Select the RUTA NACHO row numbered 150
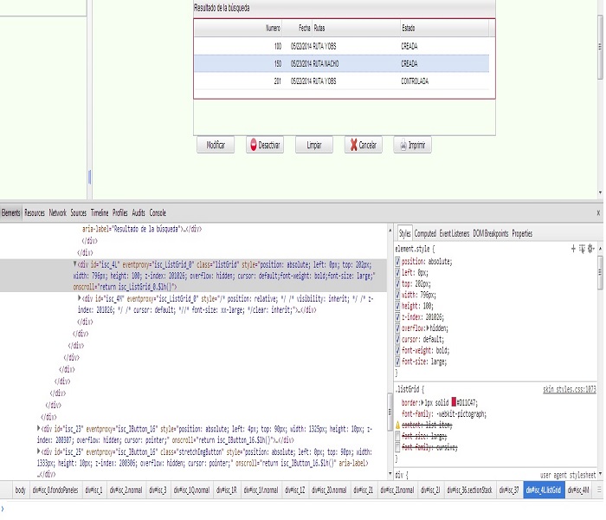 click(x=344, y=63)
